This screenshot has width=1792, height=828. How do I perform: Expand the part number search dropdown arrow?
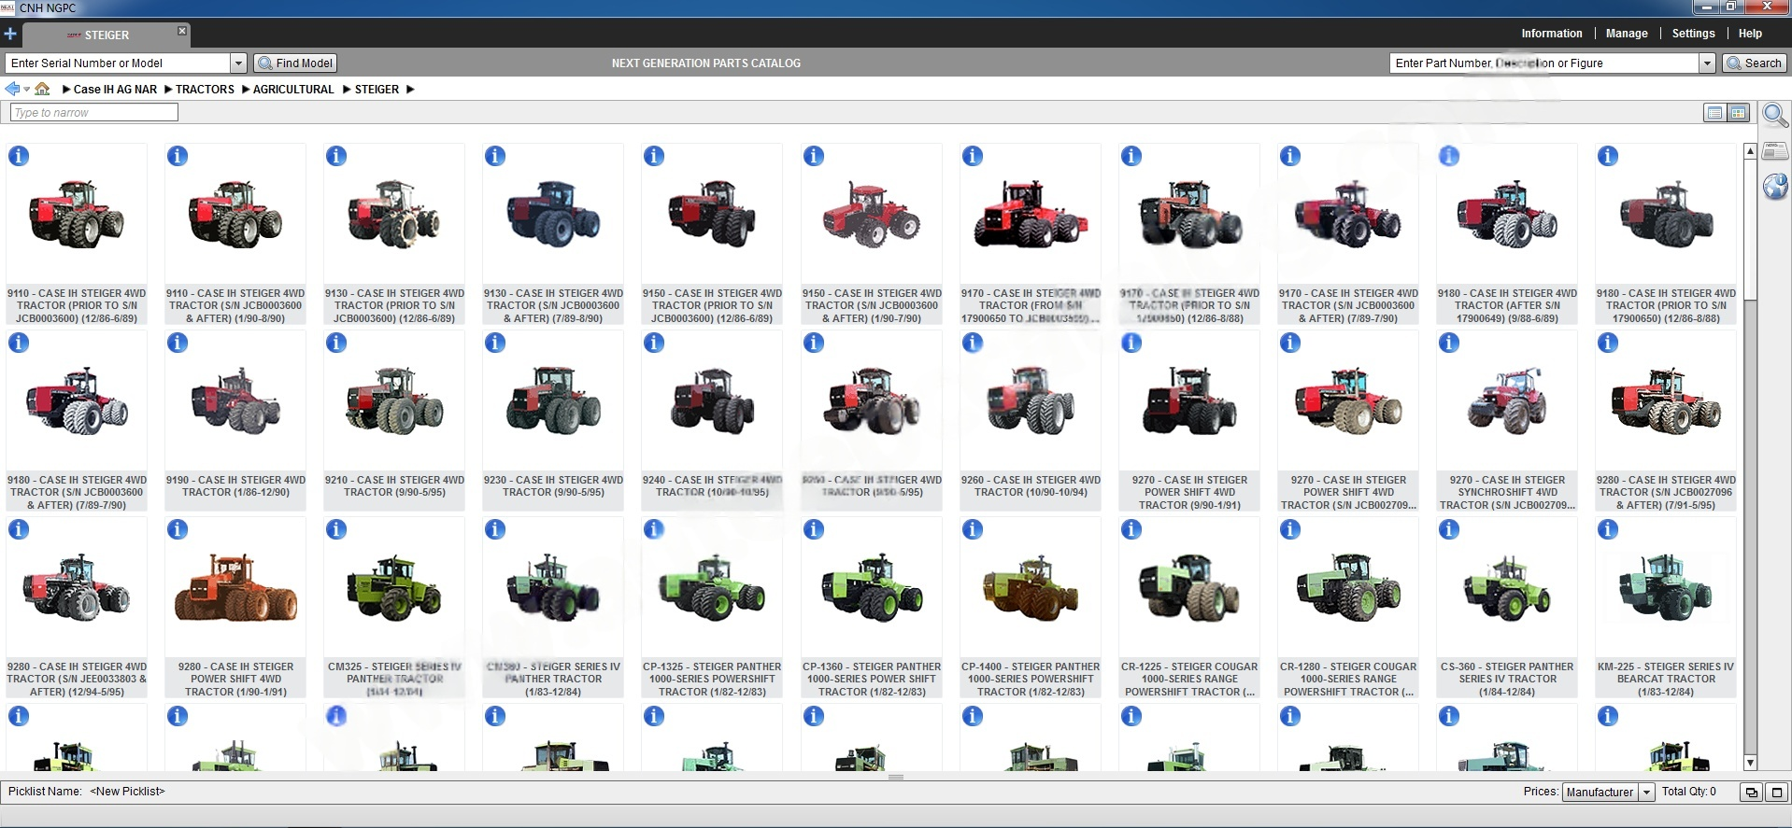point(1707,63)
